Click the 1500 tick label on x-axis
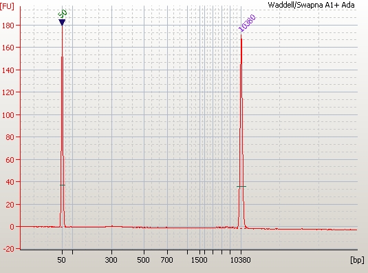Screen dimensions: 368x273 pyautogui.click(x=199, y=260)
